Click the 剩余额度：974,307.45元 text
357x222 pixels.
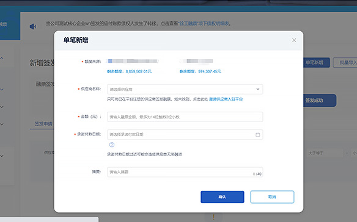pyautogui.click(x=200, y=71)
